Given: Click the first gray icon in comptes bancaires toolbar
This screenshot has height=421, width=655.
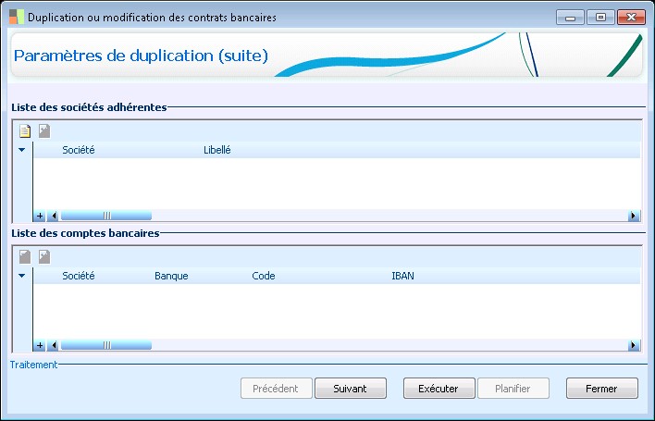Looking at the screenshot, I should click(x=25, y=257).
